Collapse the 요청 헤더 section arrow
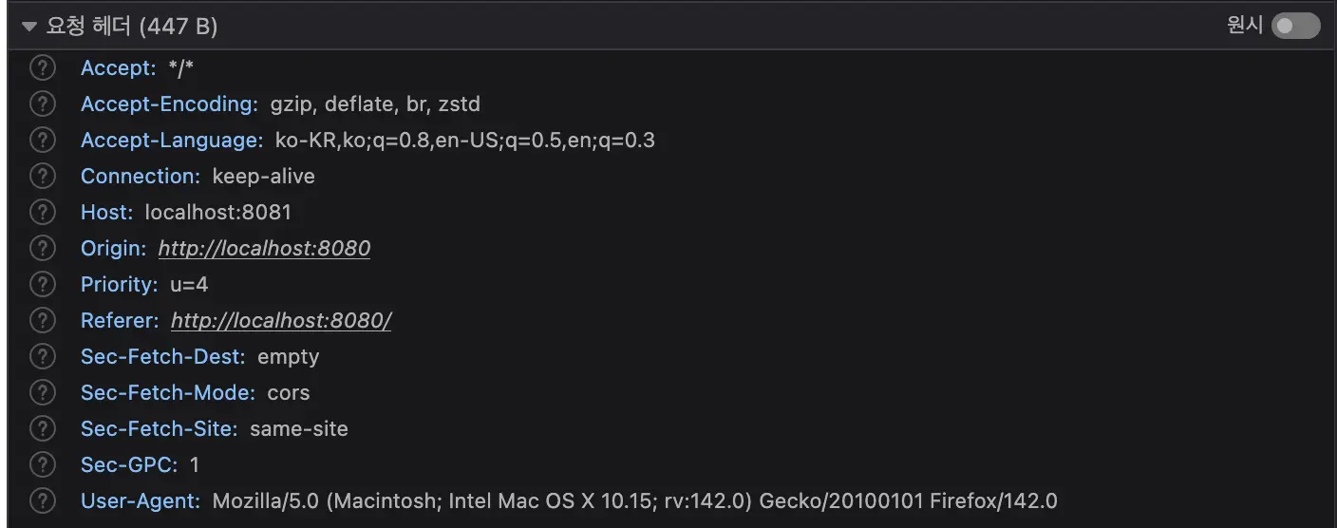1337x528 pixels. pos(29,28)
